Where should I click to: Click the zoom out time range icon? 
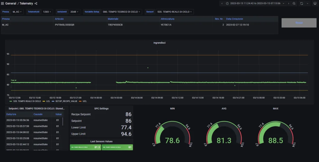click(294, 3)
